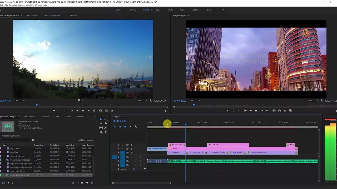Viewport: 337px width, 189px height.
Task: Select the Razor tool
Action: 106,123
